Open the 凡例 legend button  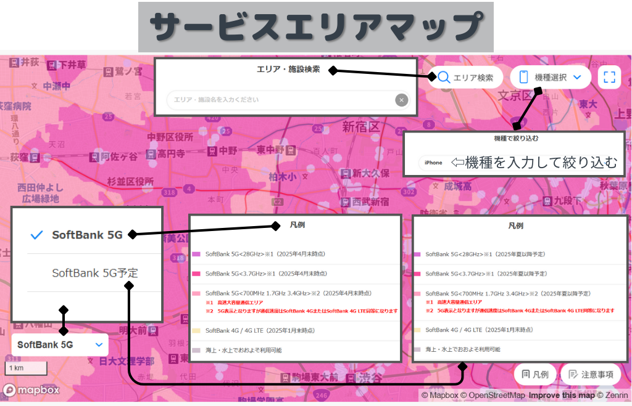click(x=535, y=375)
